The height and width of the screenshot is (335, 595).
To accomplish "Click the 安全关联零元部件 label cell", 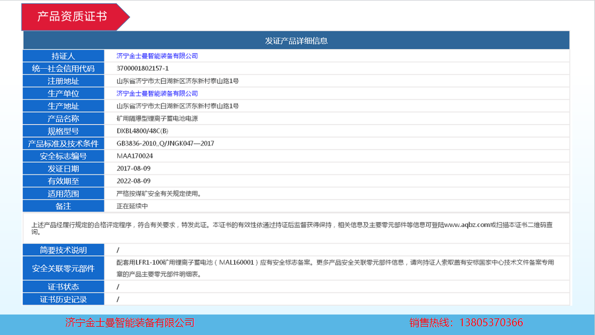I will (63, 269).
